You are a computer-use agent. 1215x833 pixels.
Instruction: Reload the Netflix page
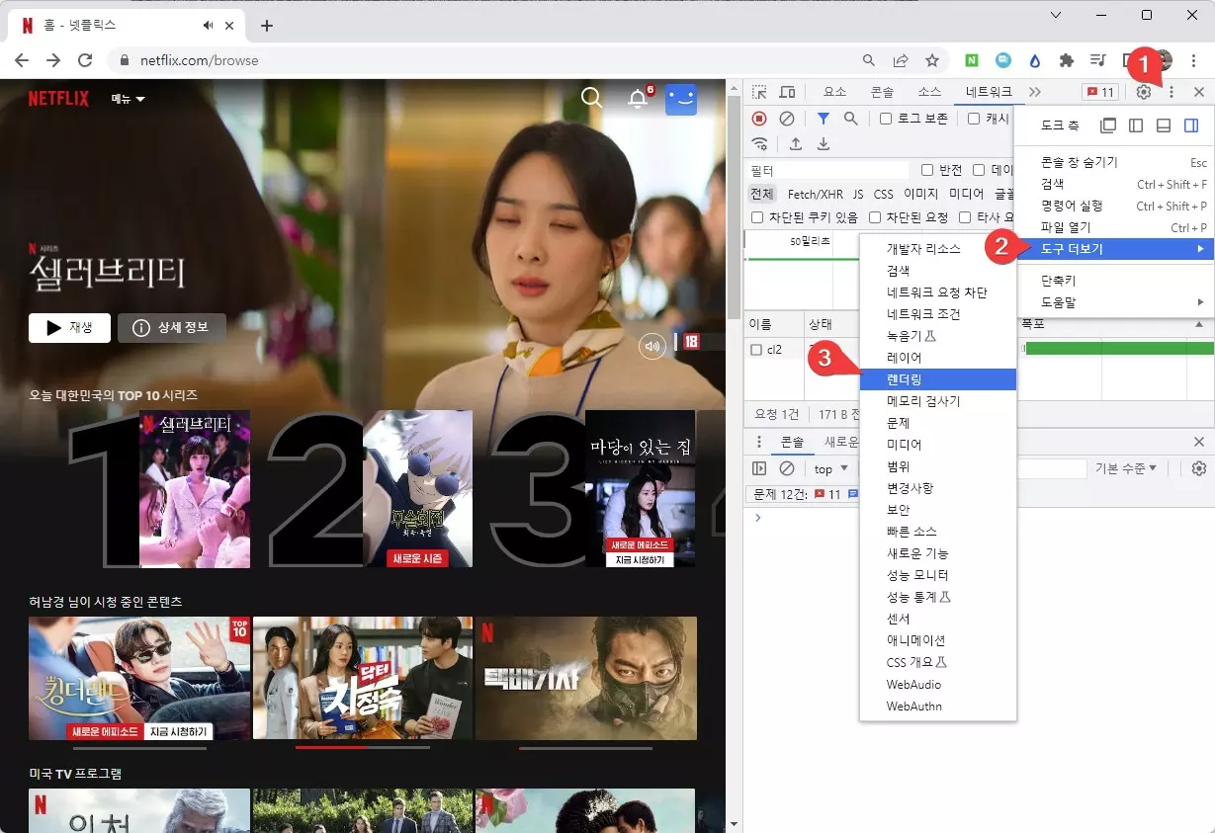85,60
